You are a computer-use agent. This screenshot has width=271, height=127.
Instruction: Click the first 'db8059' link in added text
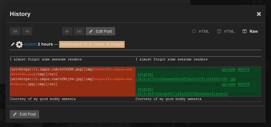pos(244,69)
